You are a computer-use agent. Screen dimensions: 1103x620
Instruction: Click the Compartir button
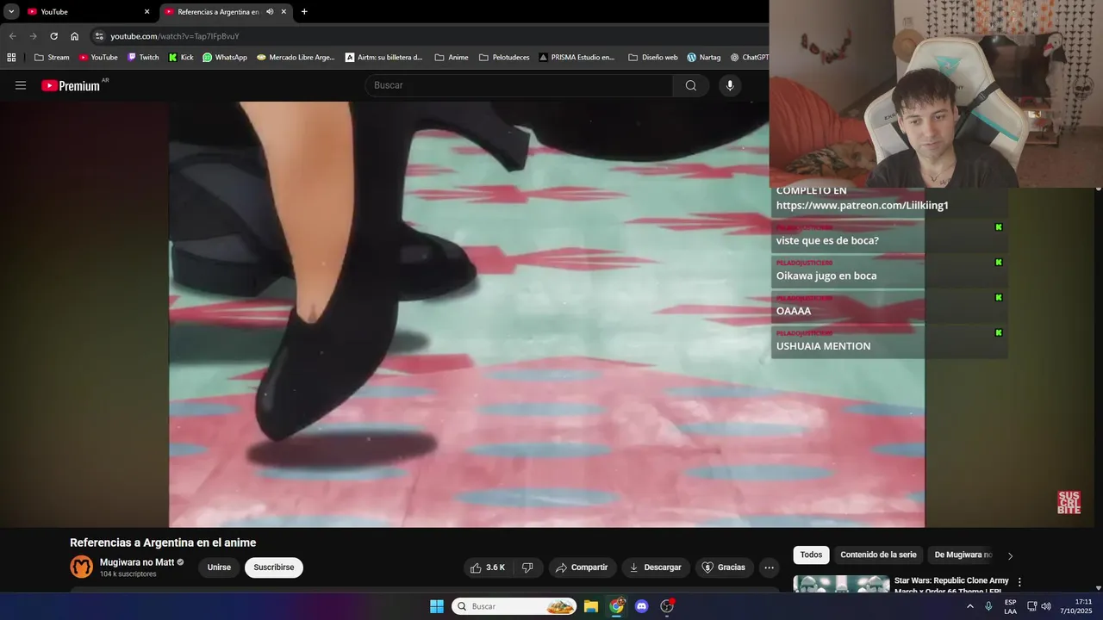pos(583,567)
